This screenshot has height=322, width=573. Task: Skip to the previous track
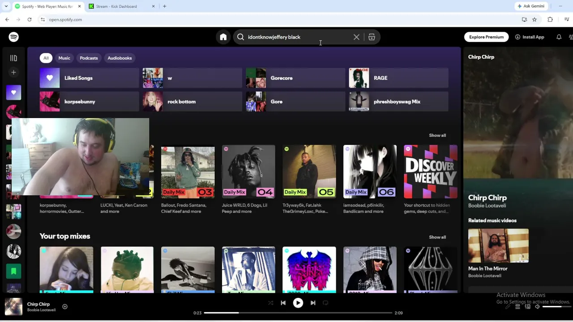pos(283,303)
